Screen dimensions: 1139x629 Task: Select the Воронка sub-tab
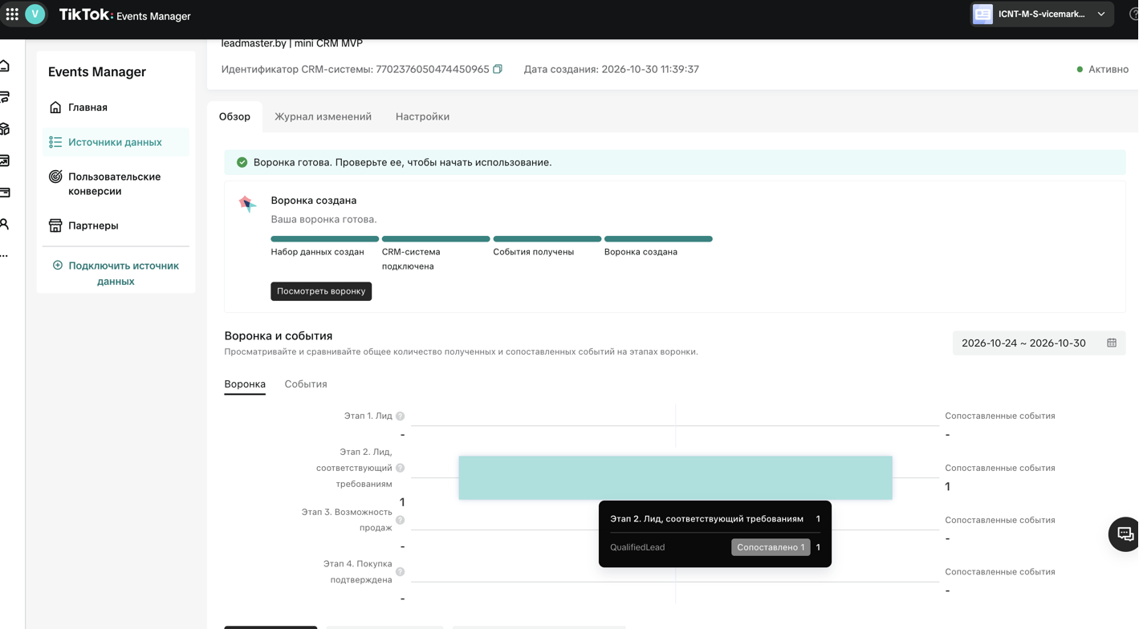(x=245, y=384)
